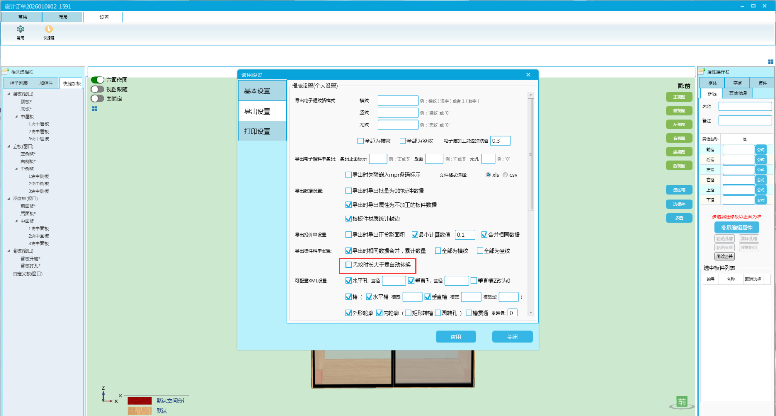
Task: Click the XZ axis indicator
Action: pyautogui.click(x=109, y=395)
